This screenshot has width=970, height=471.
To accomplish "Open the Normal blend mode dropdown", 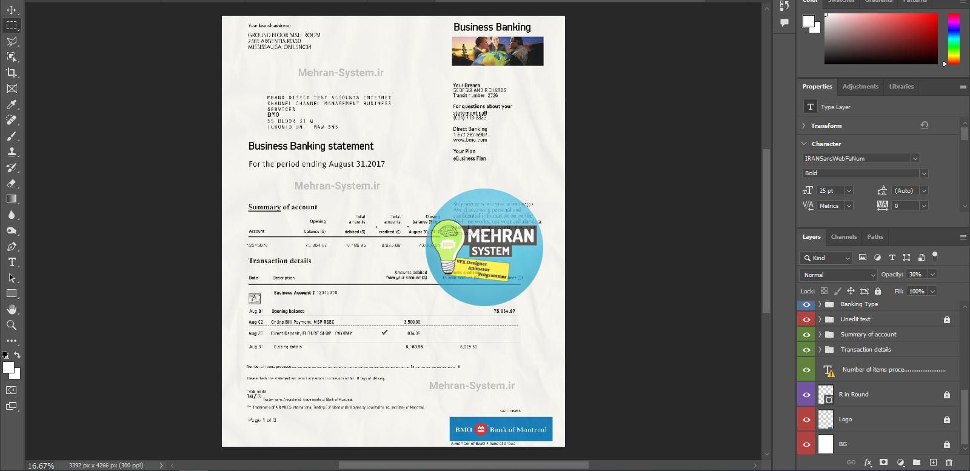I will tap(838, 275).
